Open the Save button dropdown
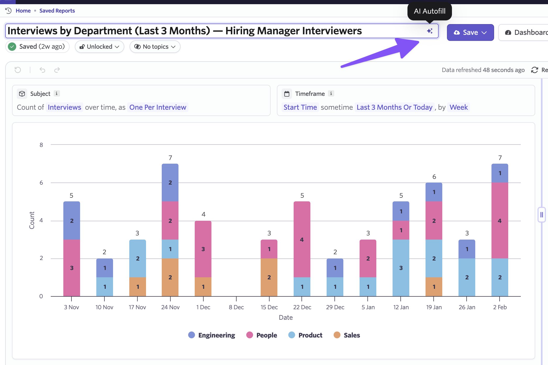Screen dimensions: 548x365 484,32
